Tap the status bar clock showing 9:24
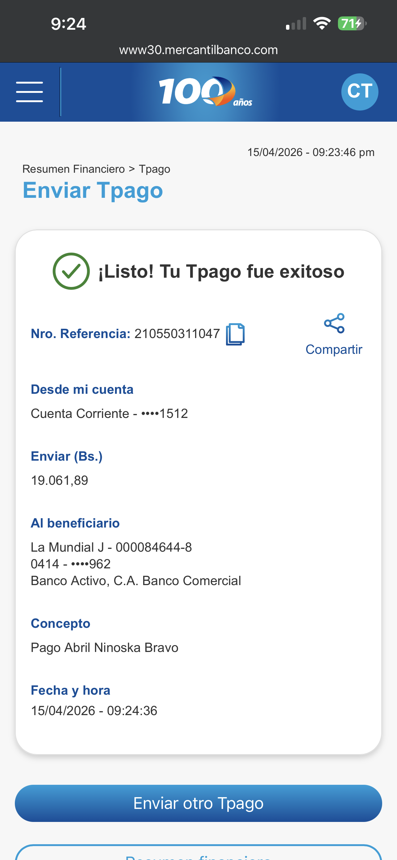The height and width of the screenshot is (860, 397). click(x=68, y=24)
